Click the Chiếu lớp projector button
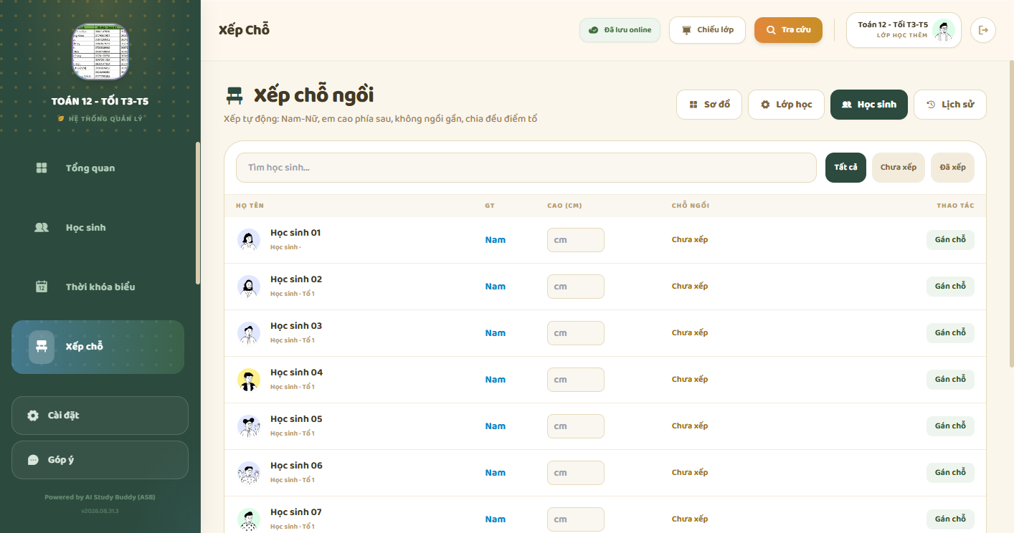Image resolution: width=1014 pixels, height=533 pixels. tap(707, 30)
